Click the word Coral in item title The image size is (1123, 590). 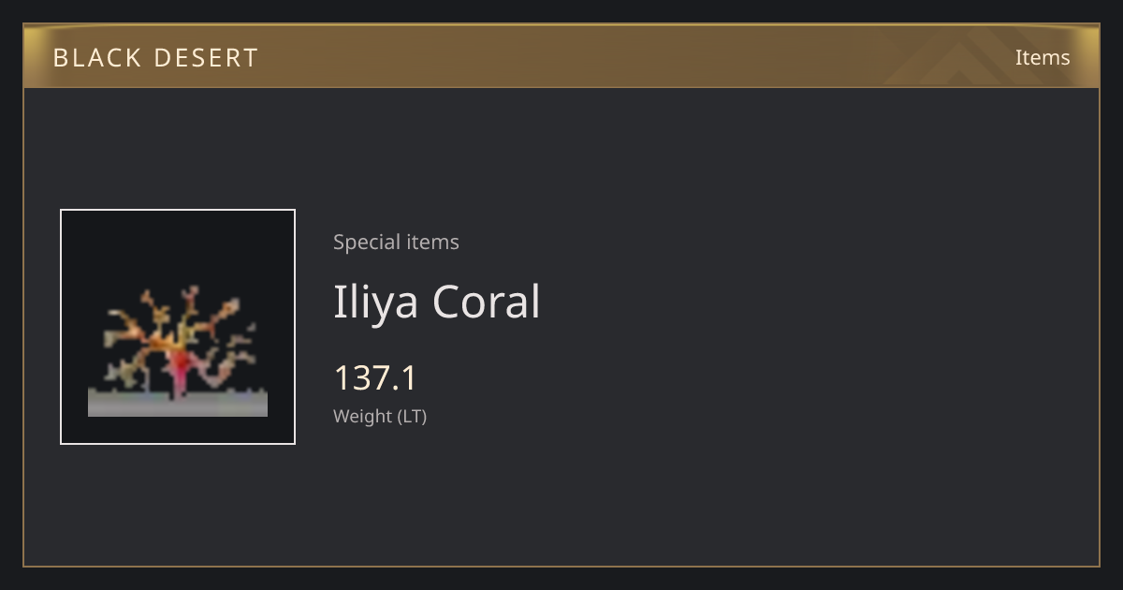487,302
